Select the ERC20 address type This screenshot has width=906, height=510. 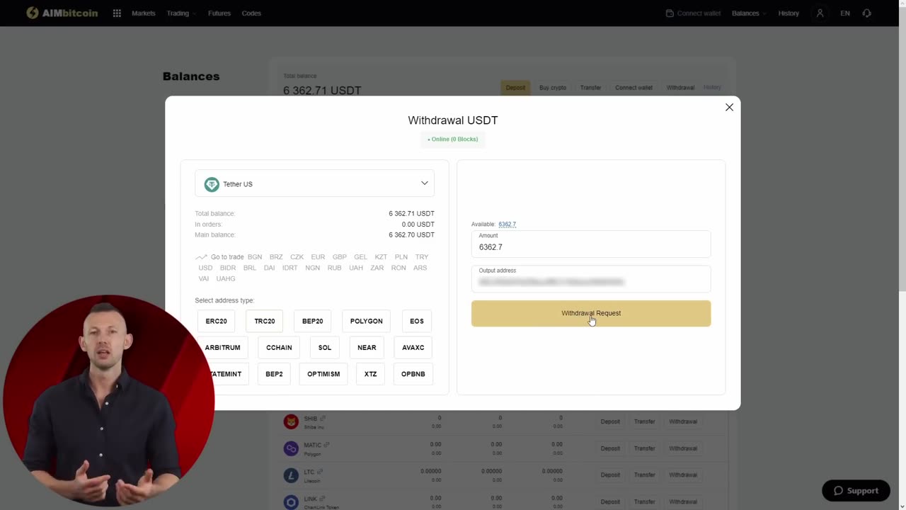(216, 321)
